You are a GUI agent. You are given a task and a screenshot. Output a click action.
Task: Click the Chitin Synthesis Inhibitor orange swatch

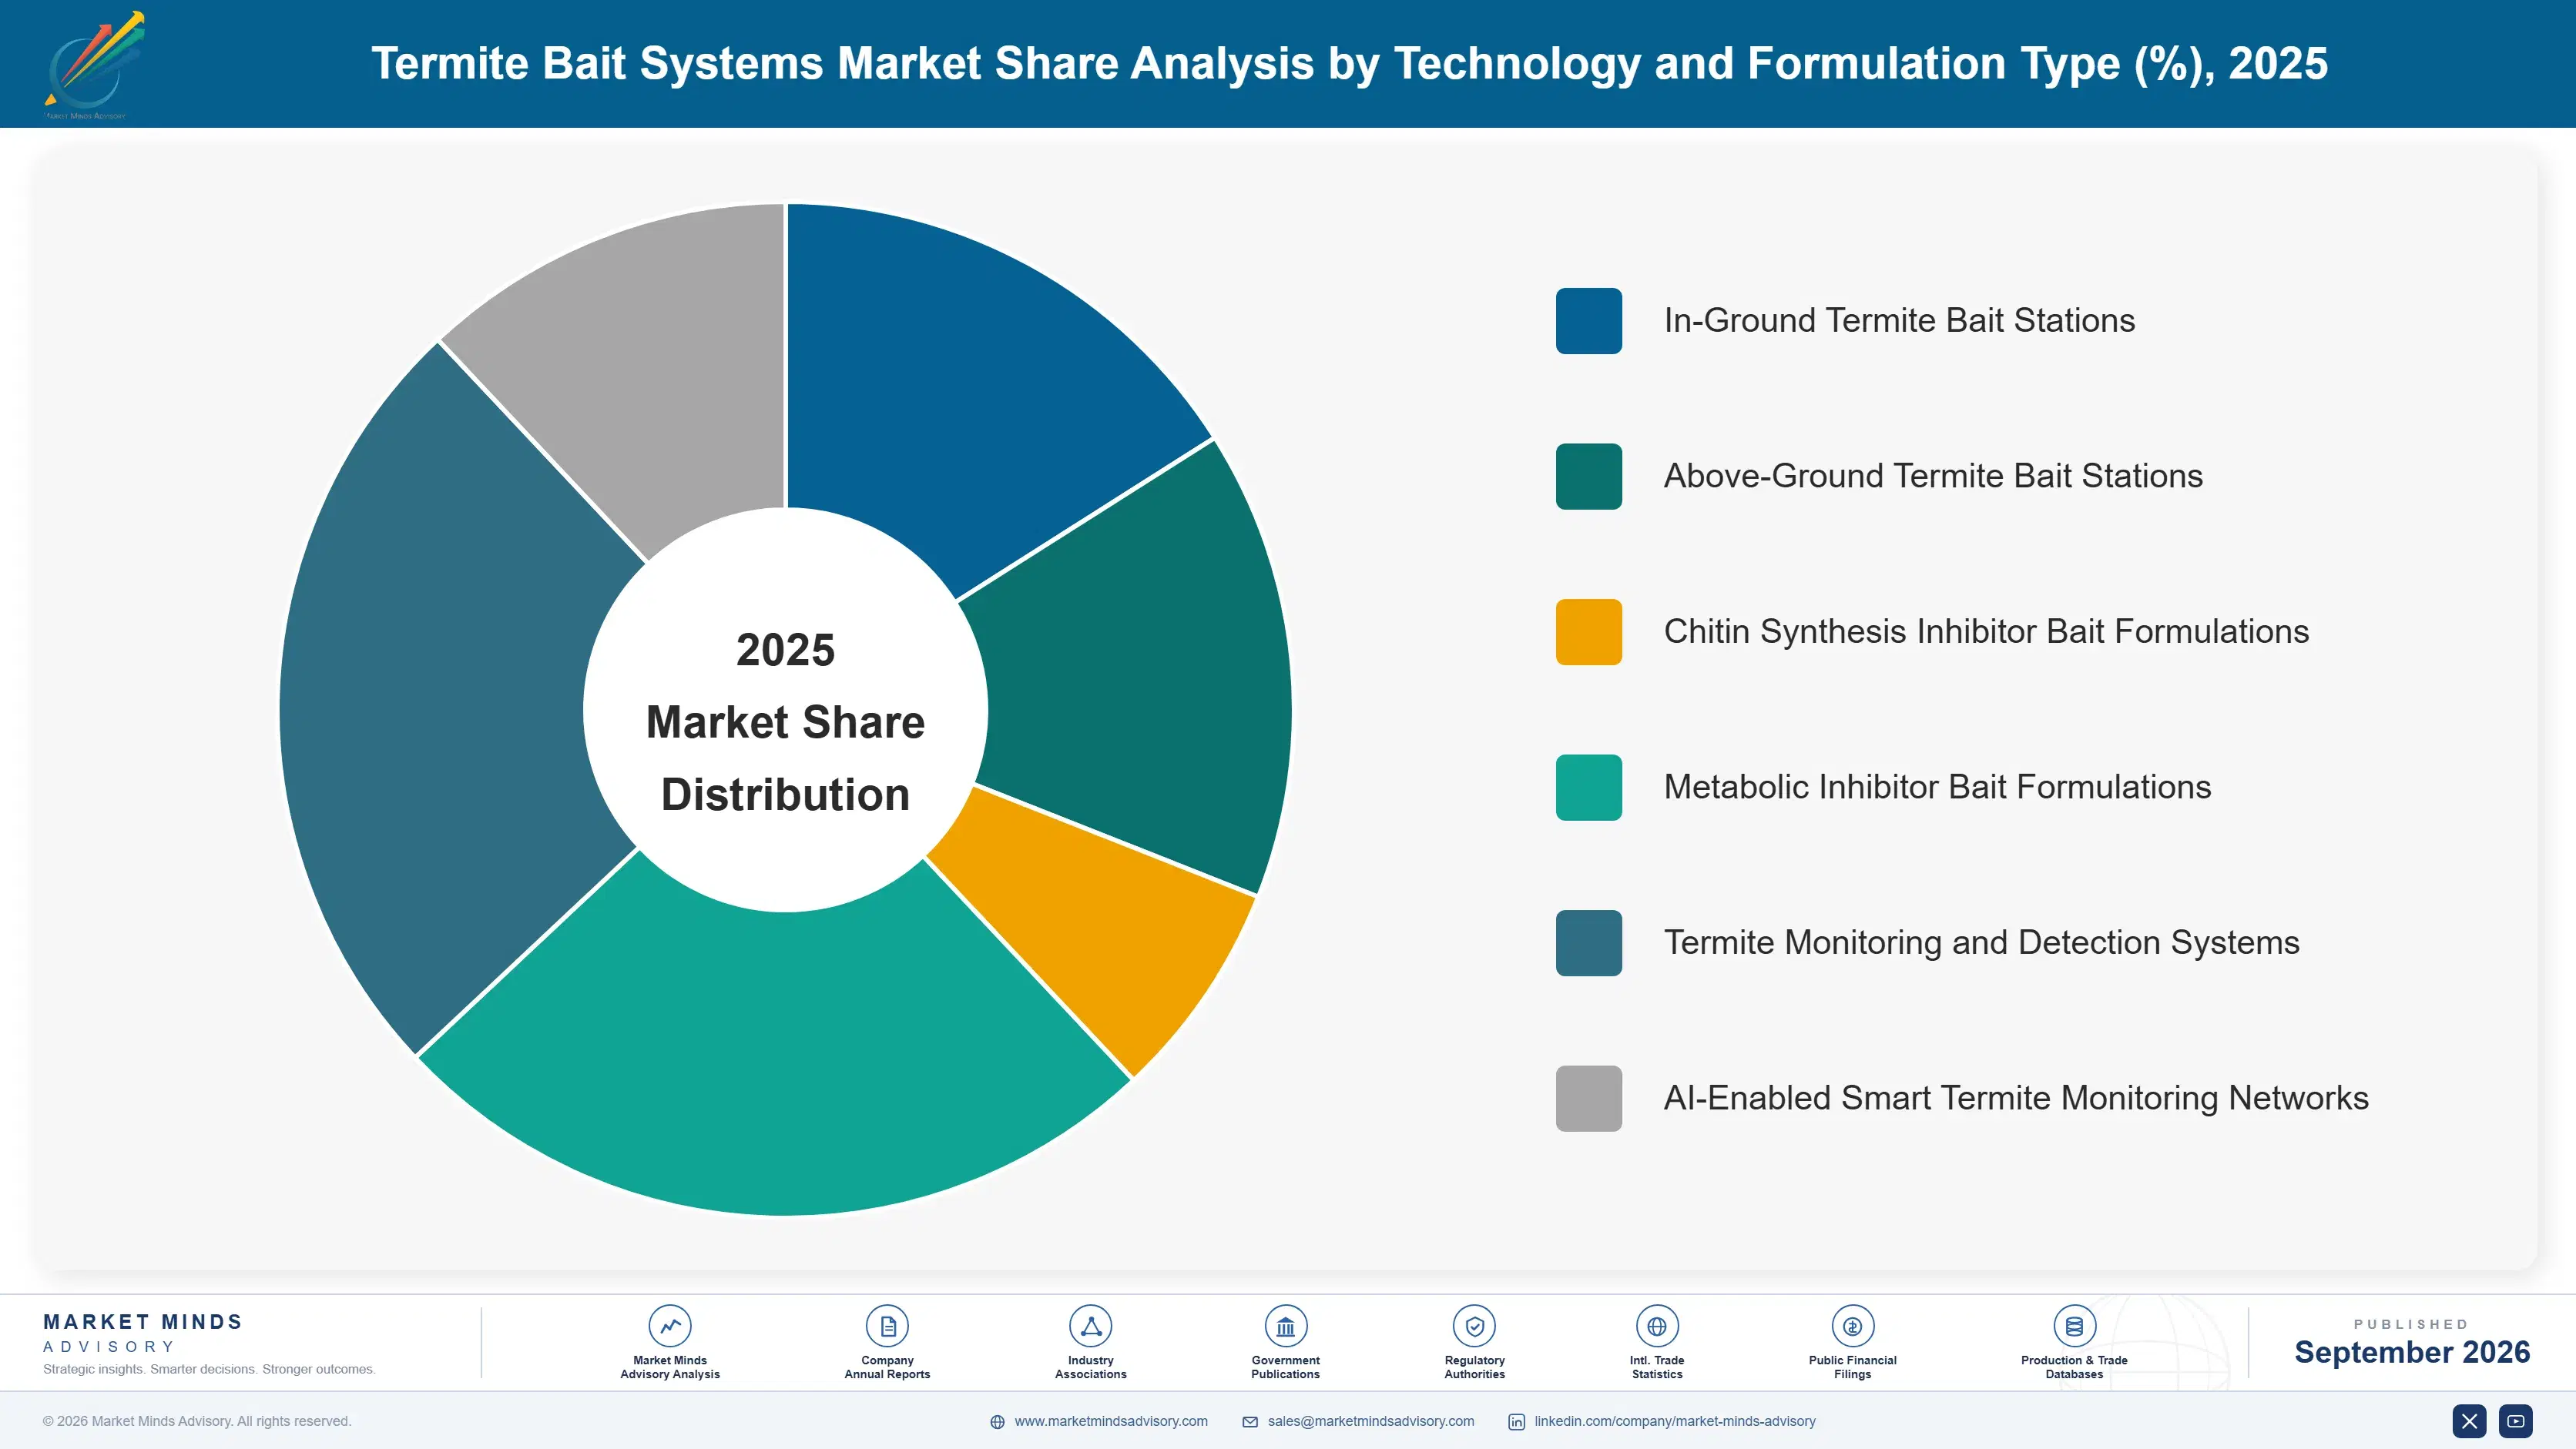point(1588,631)
